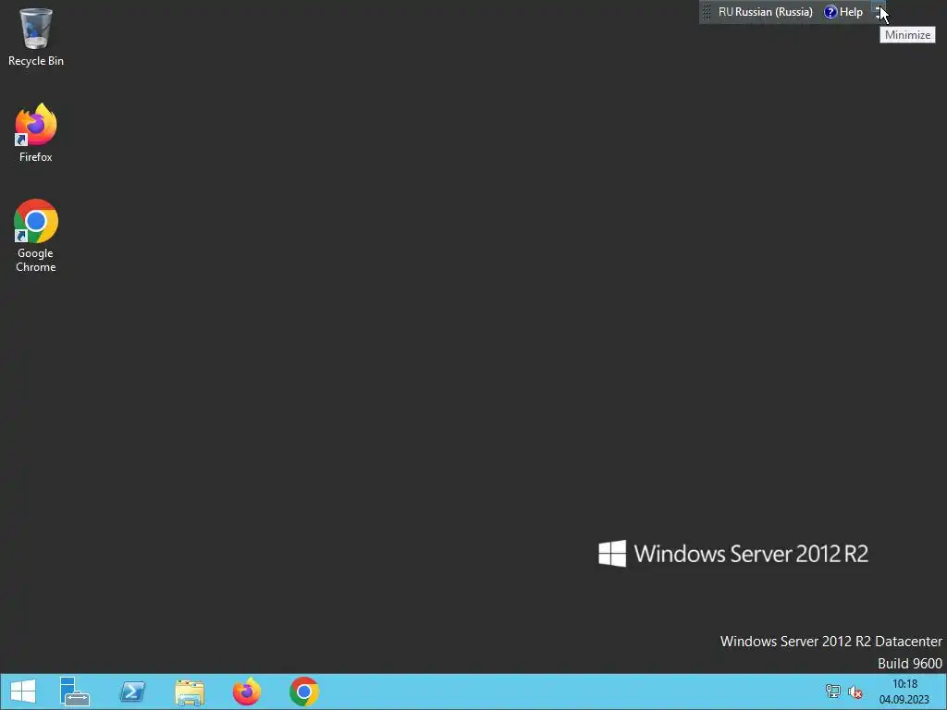The height and width of the screenshot is (710, 947).
Task: Launch Server Manager from the taskbar
Action: point(74,692)
